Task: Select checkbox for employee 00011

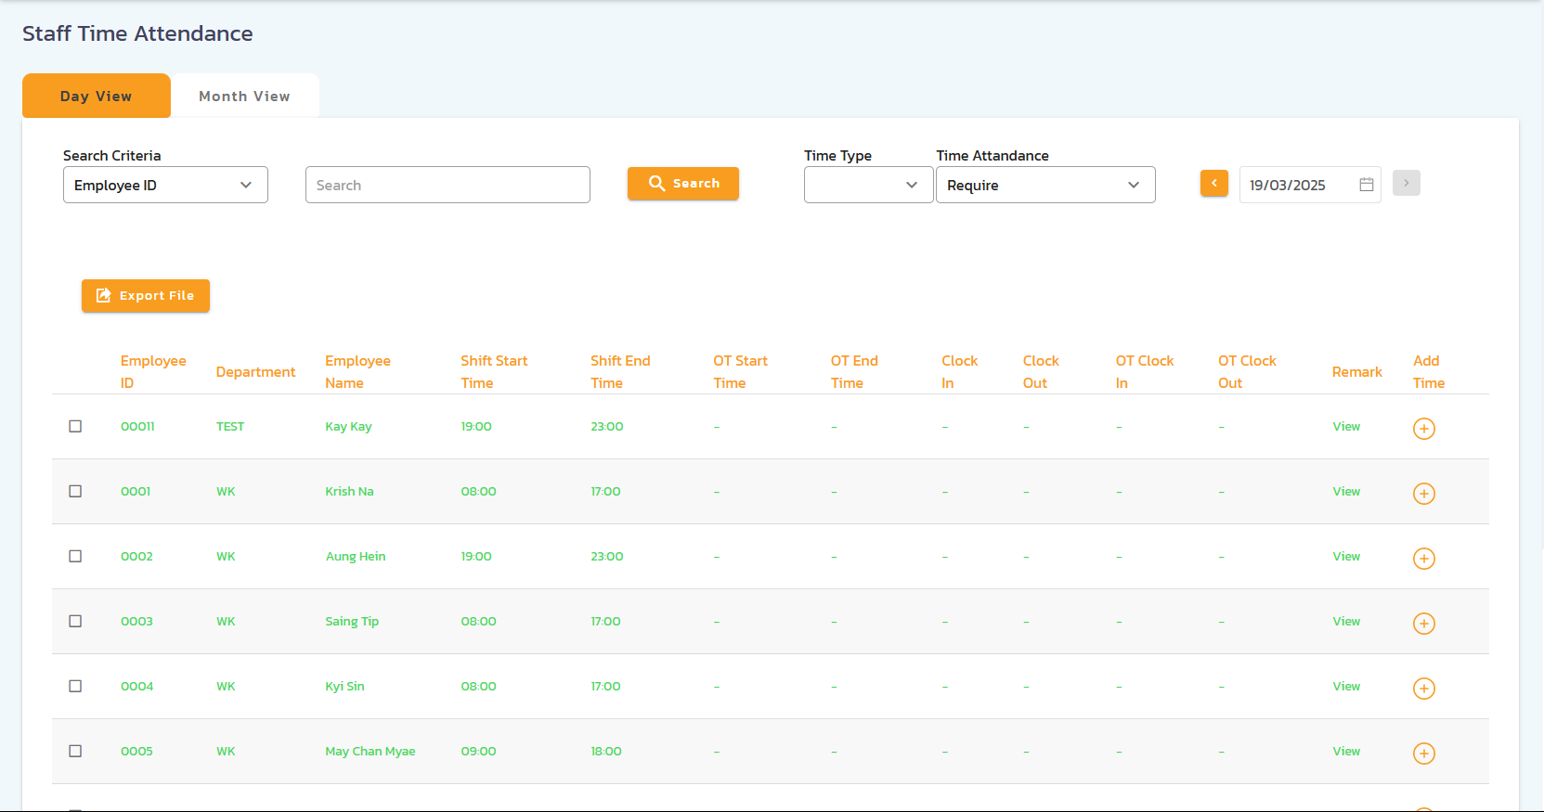Action: point(75,426)
